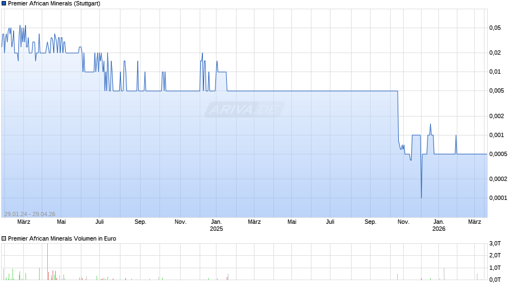Click the blue legend square beside Premier African Minerals
Viewport: 510px width, 285px height.
[x=4, y=4]
